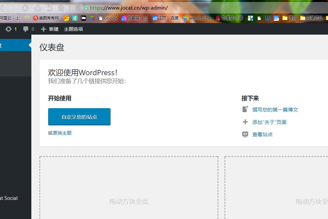Reload the page with the refresh icon
Viewport: 328px width, 219px height.
tap(25, 8)
